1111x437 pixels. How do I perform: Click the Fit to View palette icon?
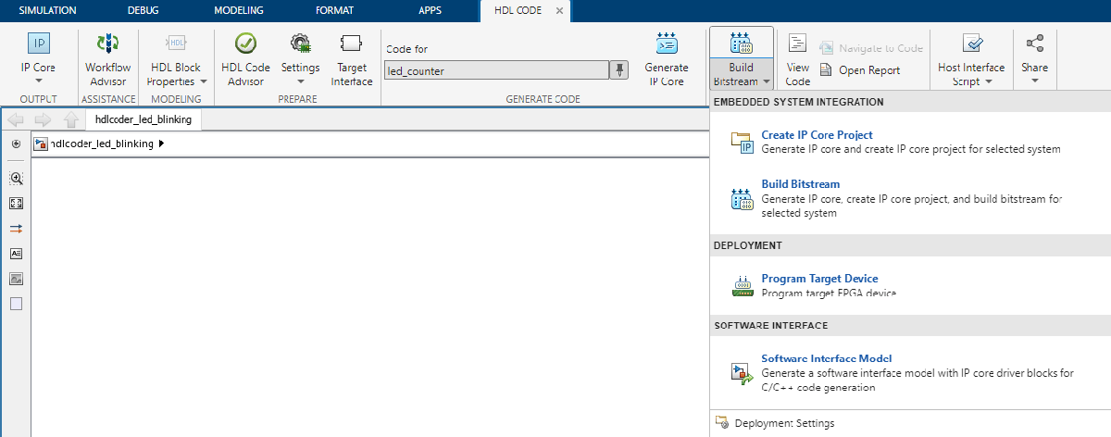click(x=16, y=203)
